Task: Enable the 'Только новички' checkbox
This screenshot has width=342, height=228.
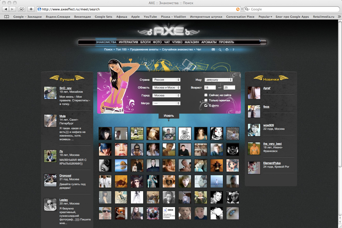Action: pyautogui.click(x=206, y=100)
